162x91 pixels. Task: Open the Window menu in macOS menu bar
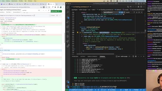point(30,1)
